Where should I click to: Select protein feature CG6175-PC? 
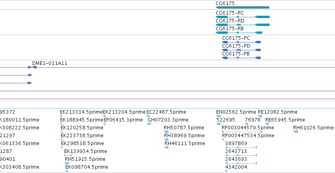241,42
